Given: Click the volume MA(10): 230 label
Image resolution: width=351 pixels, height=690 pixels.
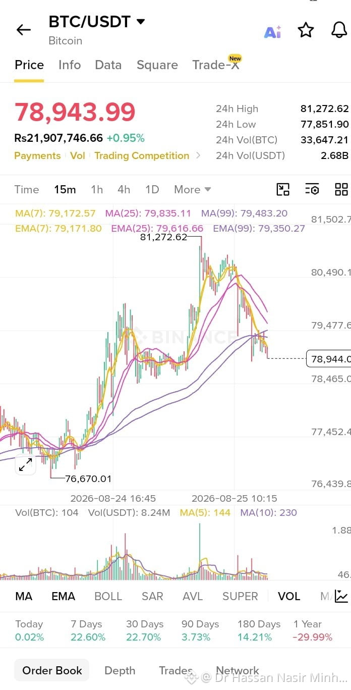Looking at the screenshot, I should click(x=269, y=512).
